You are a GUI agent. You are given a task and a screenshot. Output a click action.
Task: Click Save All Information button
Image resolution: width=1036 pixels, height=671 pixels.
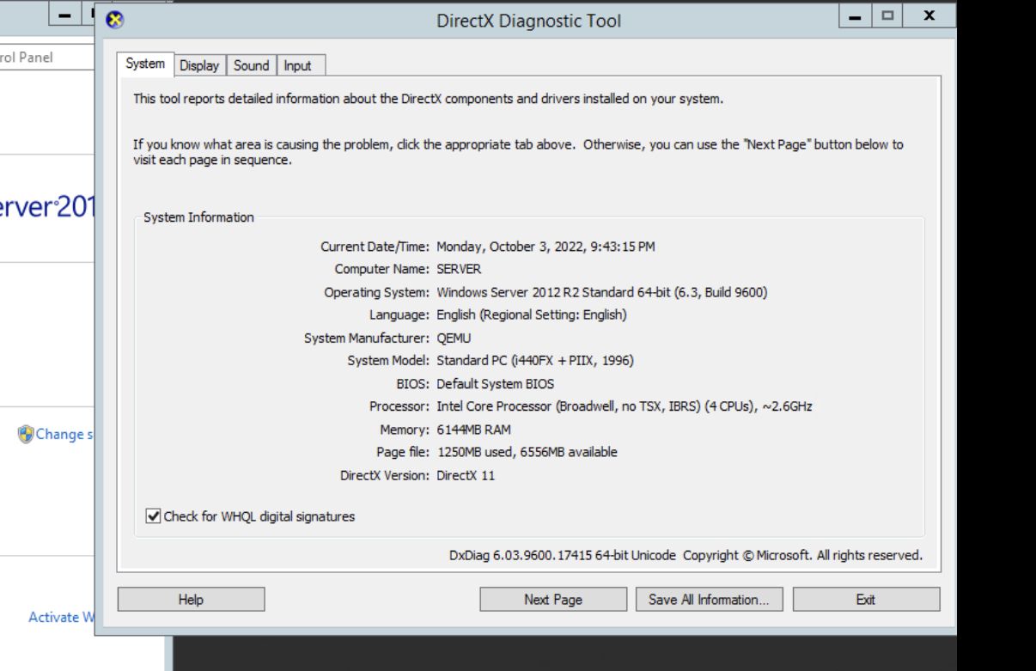tap(709, 600)
